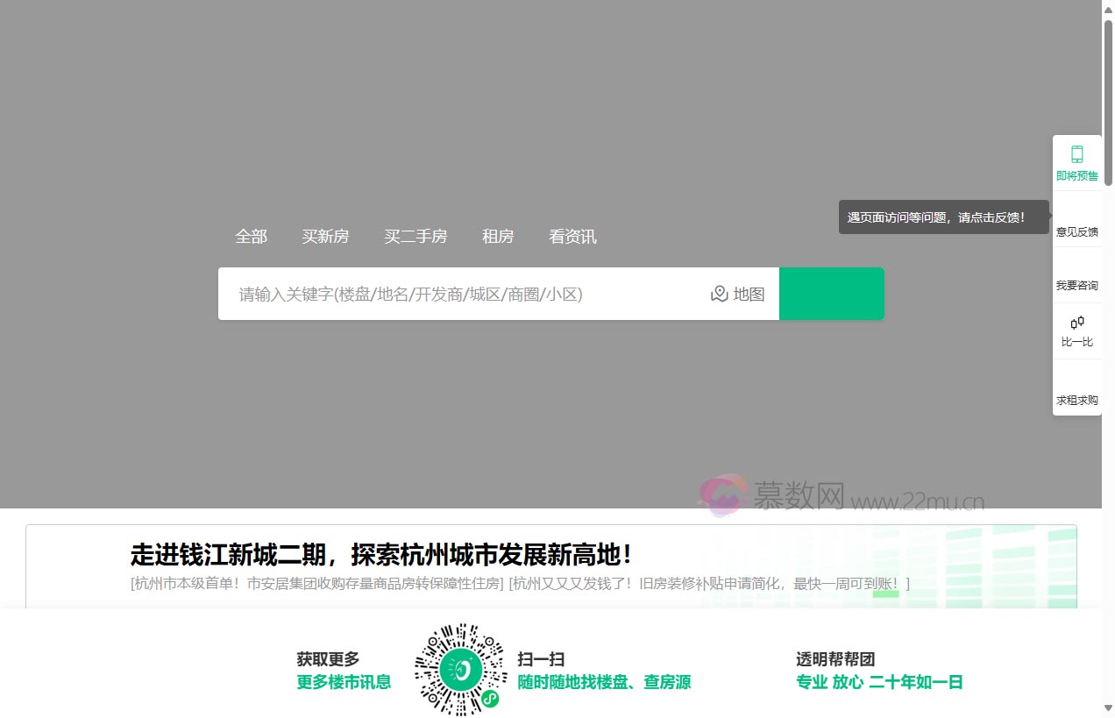Open 我要咨询 in the sidebar
The width and height of the screenshot is (1115, 718).
(x=1076, y=285)
